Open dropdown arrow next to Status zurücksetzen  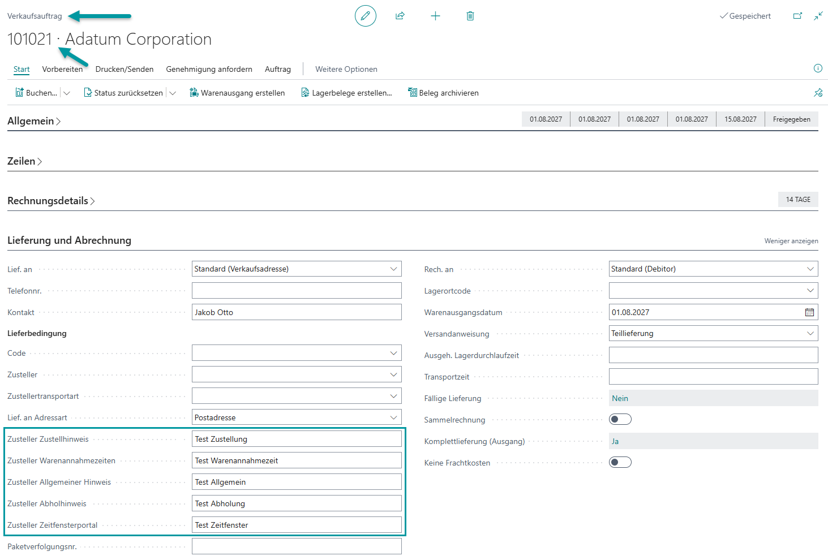coord(173,93)
